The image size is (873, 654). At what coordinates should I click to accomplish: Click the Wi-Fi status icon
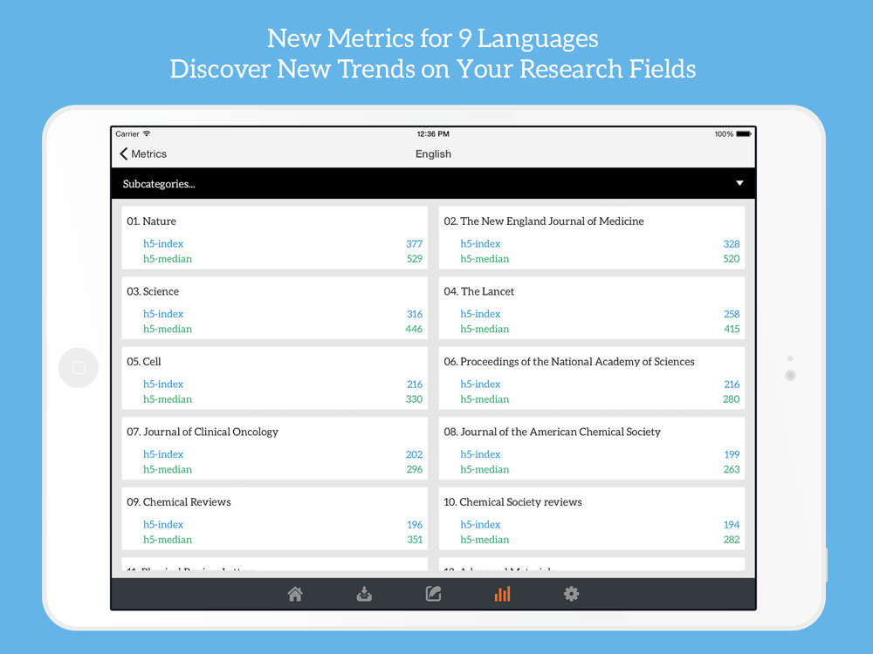coord(147,133)
